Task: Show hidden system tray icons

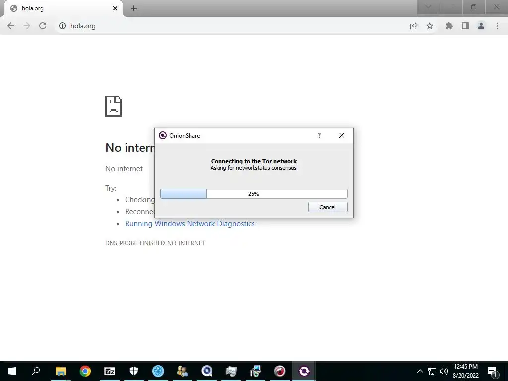Action: (x=420, y=371)
